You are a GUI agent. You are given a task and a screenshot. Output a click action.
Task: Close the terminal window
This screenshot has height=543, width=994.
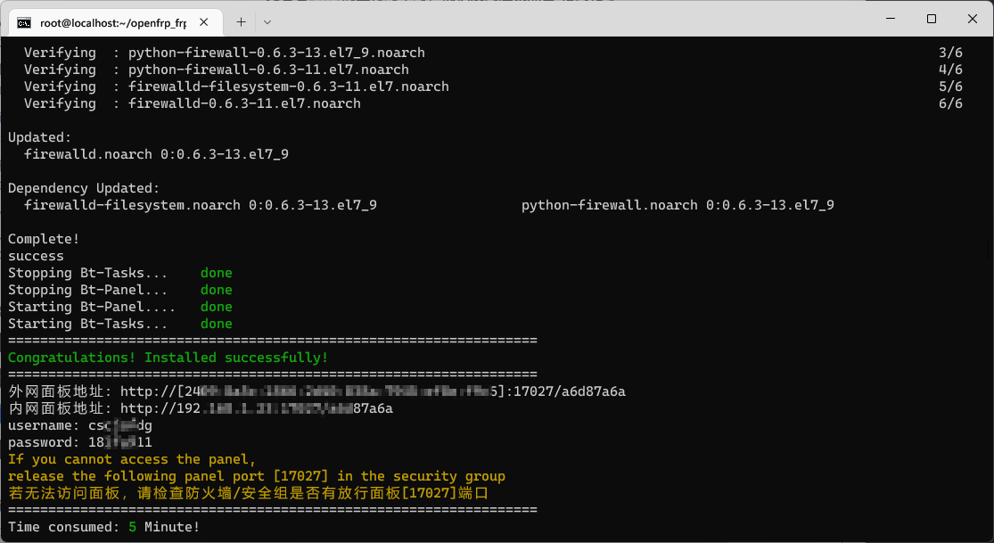pyautogui.click(x=973, y=19)
